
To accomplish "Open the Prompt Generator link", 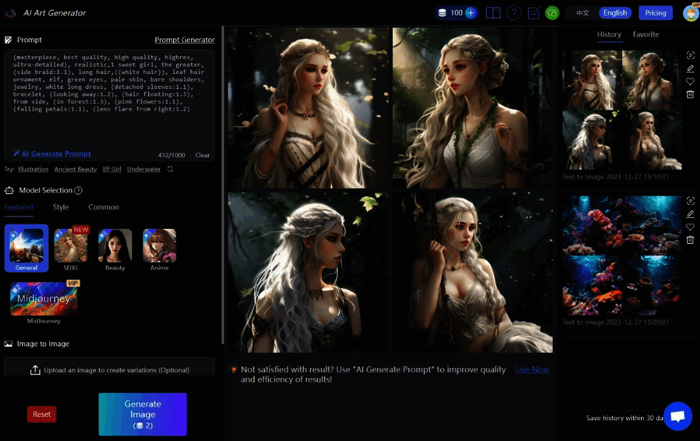I will (x=185, y=40).
